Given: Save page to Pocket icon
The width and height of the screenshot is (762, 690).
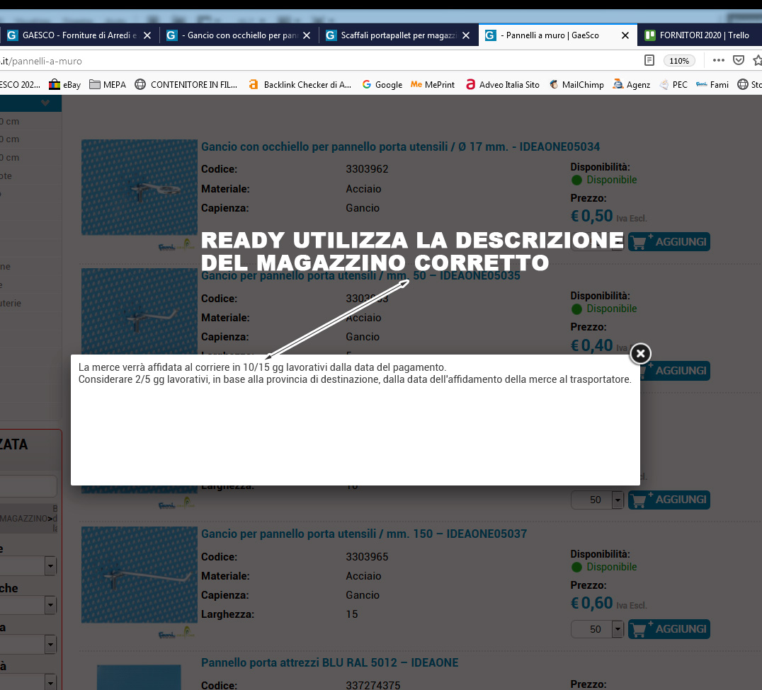Looking at the screenshot, I should (739, 60).
